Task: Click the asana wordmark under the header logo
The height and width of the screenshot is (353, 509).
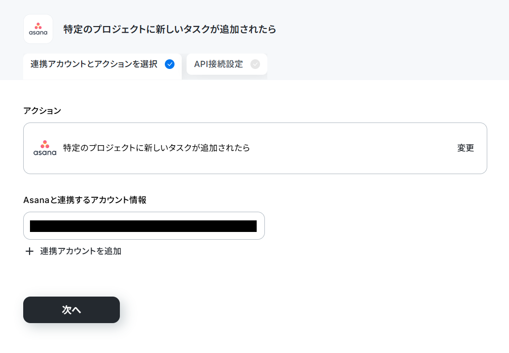Action: point(38,32)
